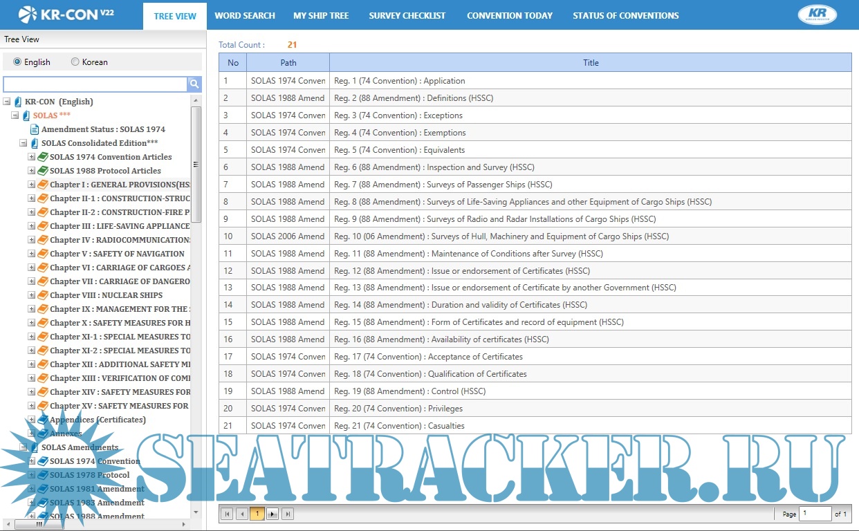Click the KR-CON V22 logo

click(66, 15)
